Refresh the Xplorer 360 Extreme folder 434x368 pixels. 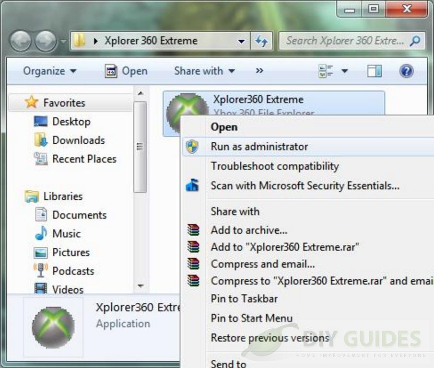(261, 41)
